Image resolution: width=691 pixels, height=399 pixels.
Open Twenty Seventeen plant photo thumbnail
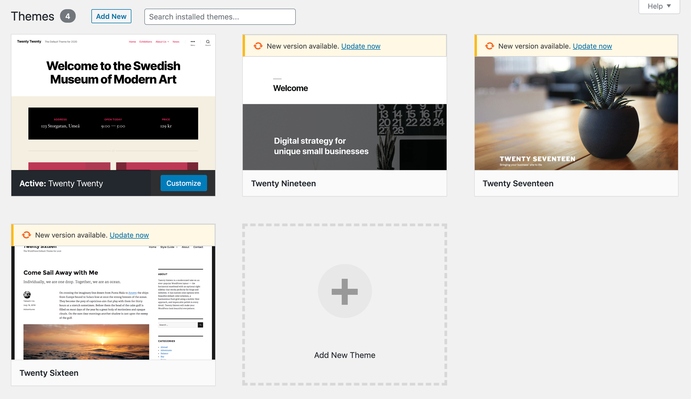pos(576,113)
